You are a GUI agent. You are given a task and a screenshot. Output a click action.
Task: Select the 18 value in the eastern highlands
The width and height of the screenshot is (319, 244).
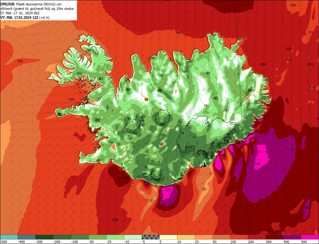click(x=205, y=106)
